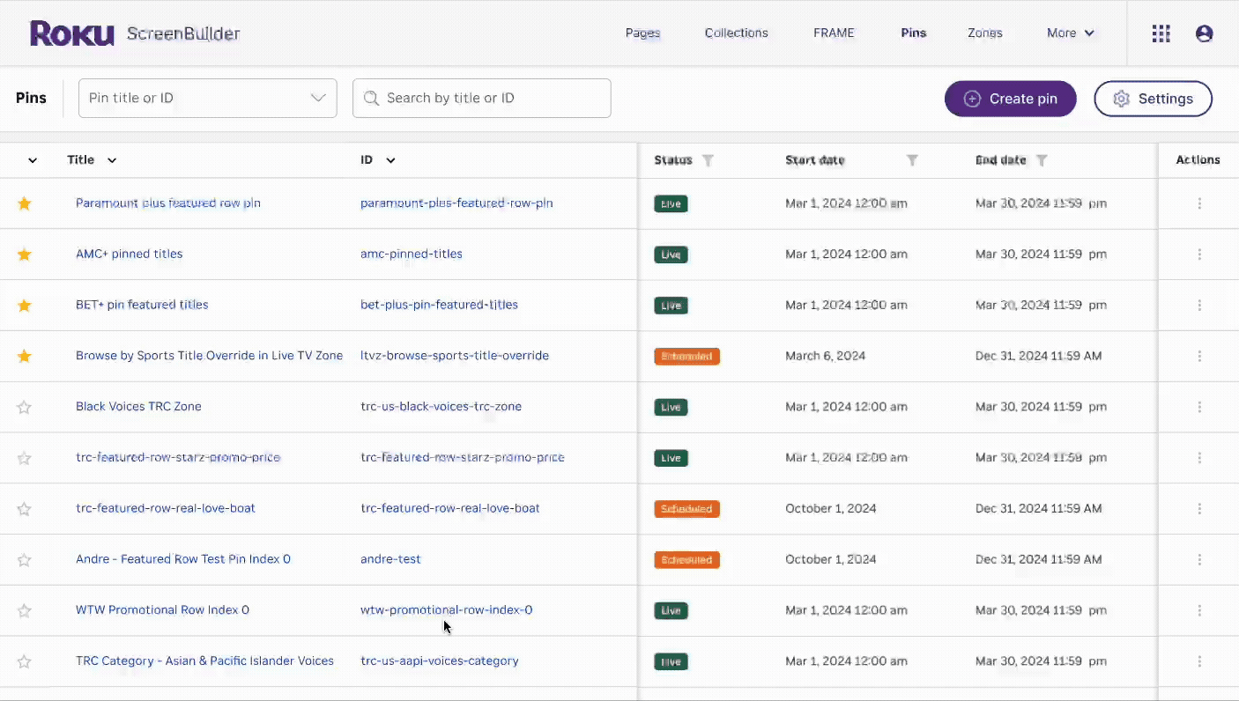This screenshot has width=1239, height=701.
Task: Click the Live badge for AMC+ pinned titles
Action: (671, 255)
